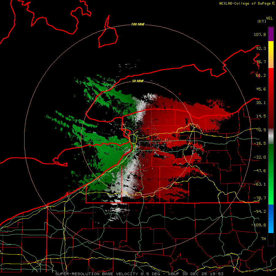The width and height of the screenshot is (276, 276).
Task: Click the Super-Resolution Base Velocity caption
Action: [x=139, y=274]
